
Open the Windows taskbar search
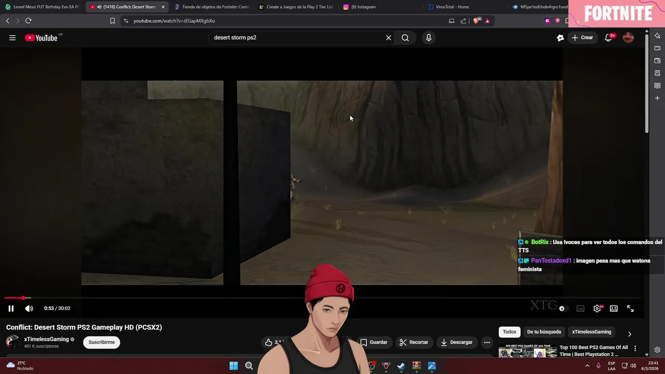point(249,366)
